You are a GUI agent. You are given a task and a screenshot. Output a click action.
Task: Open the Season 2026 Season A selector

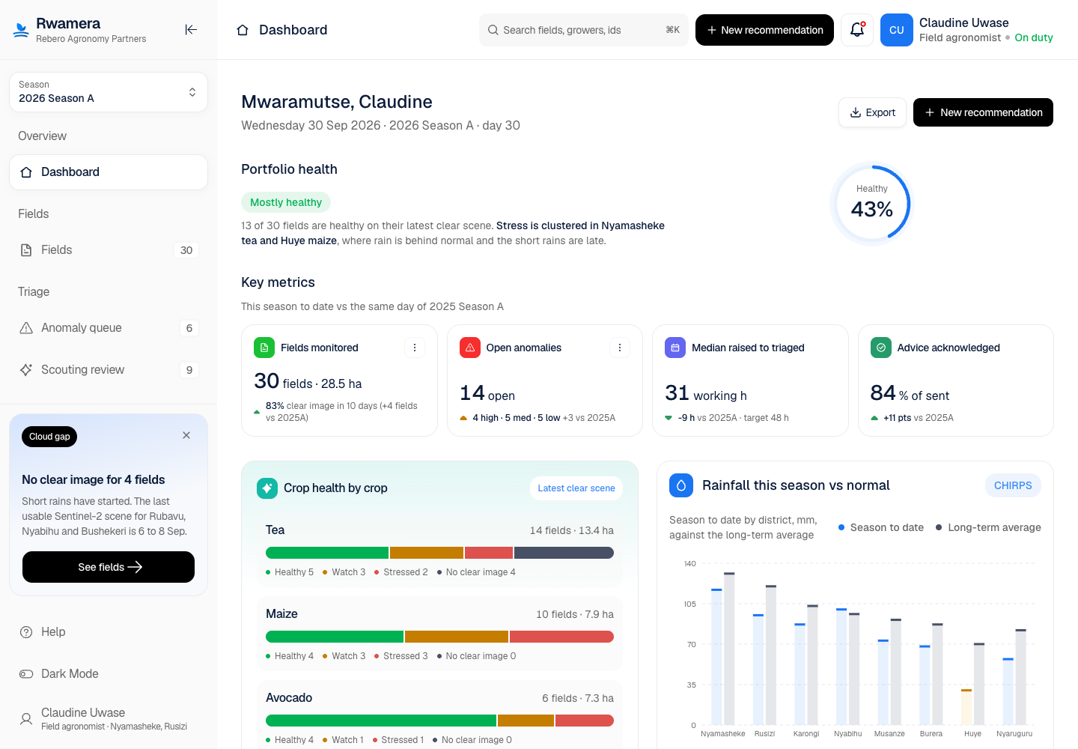point(109,92)
